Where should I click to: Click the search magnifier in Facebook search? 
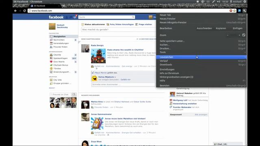(133, 17)
